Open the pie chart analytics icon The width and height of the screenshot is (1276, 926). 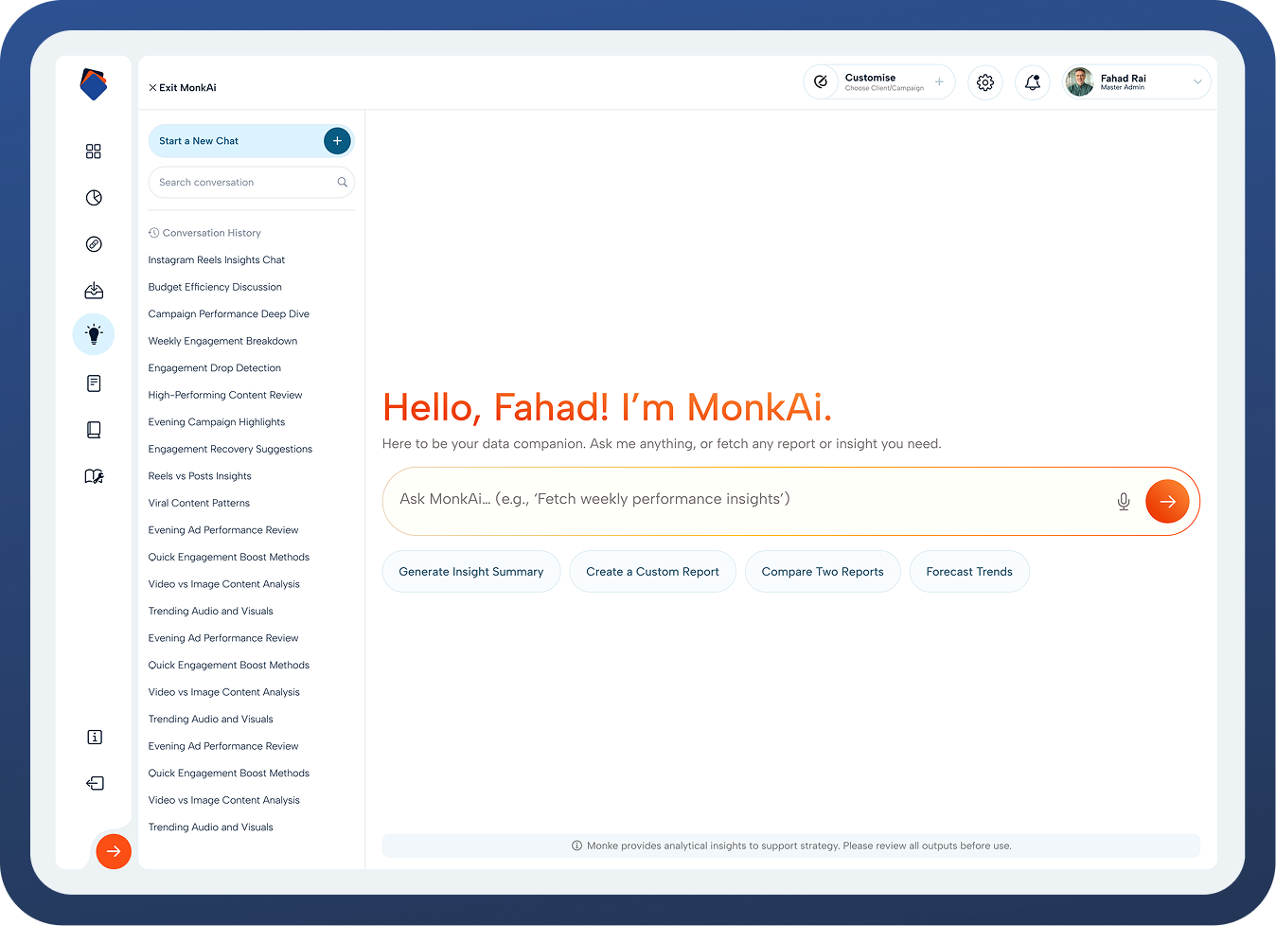coord(94,198)
